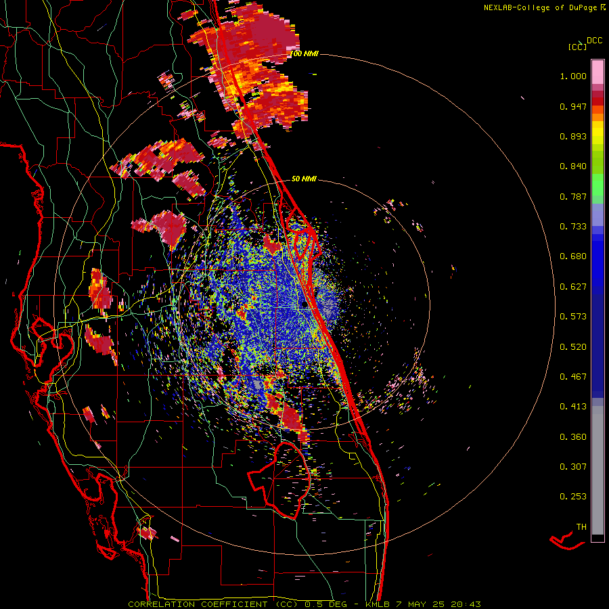Click the 0.680 scale value
The width and height of the screenshot is (609, 609).
click(573, 256)
